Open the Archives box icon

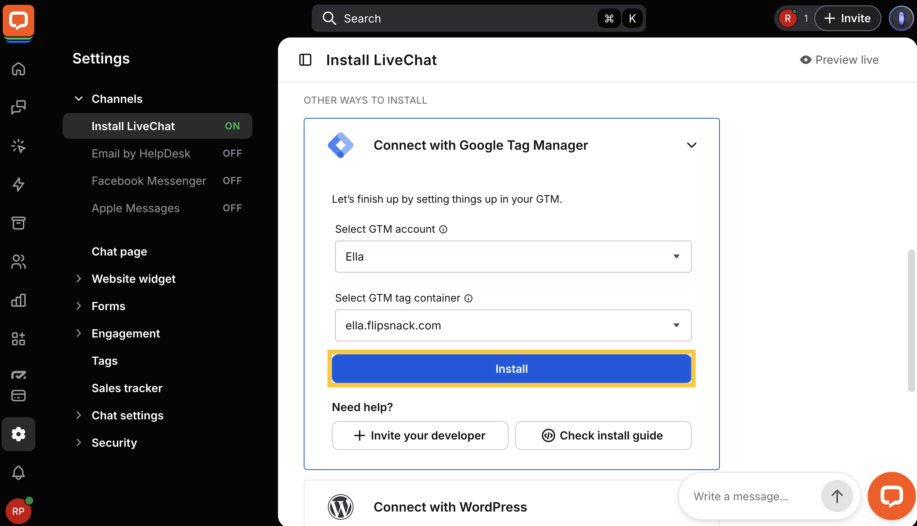pos(18,223)
